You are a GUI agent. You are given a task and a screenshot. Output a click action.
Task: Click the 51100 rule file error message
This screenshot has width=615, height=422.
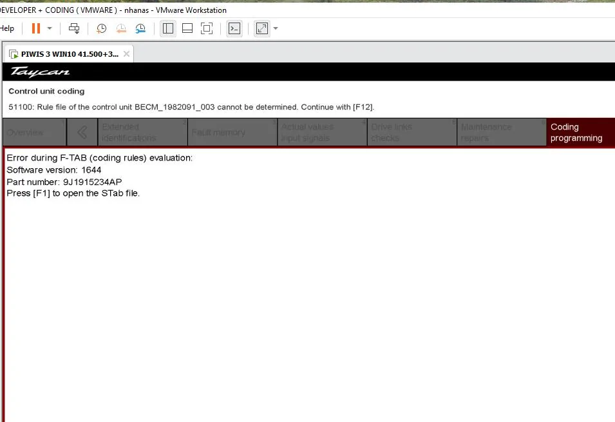191,107
